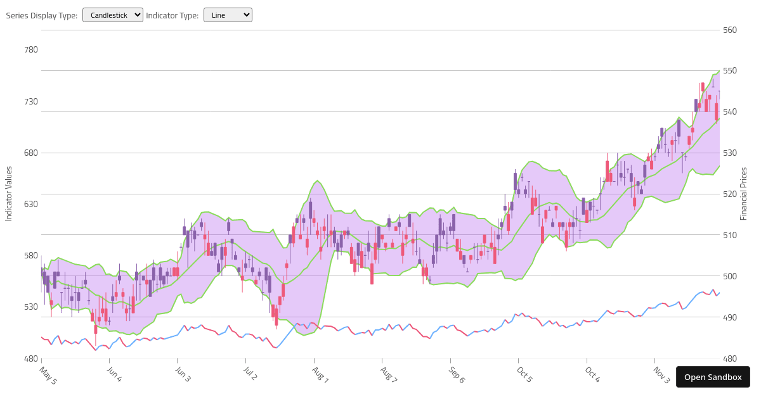
Task: Select the May 5 date label
Action: tap(47, 374)
